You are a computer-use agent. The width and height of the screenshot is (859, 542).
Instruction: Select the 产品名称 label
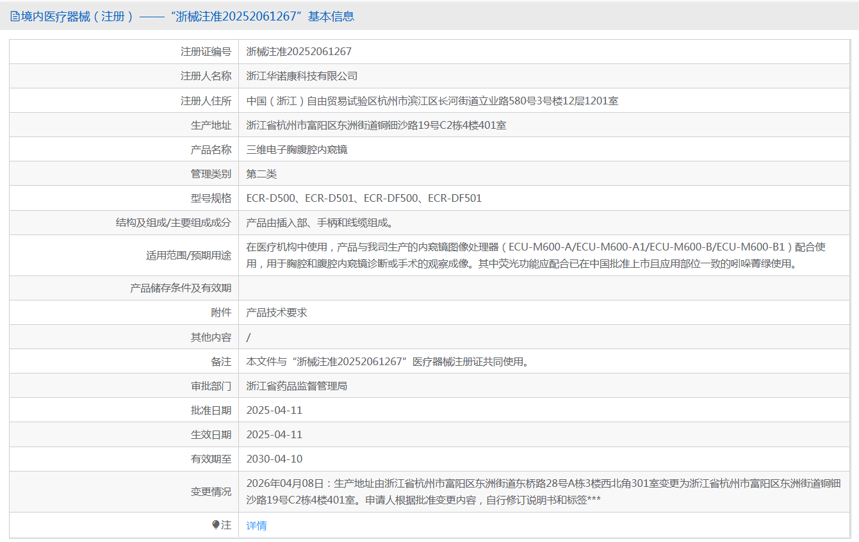(211, 149)
